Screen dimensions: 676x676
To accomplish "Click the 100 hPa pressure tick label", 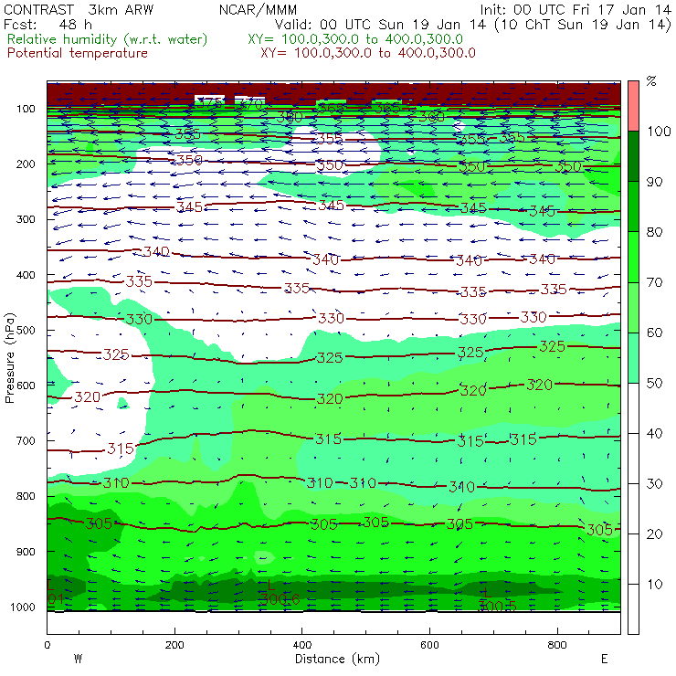I will (26, 109).
